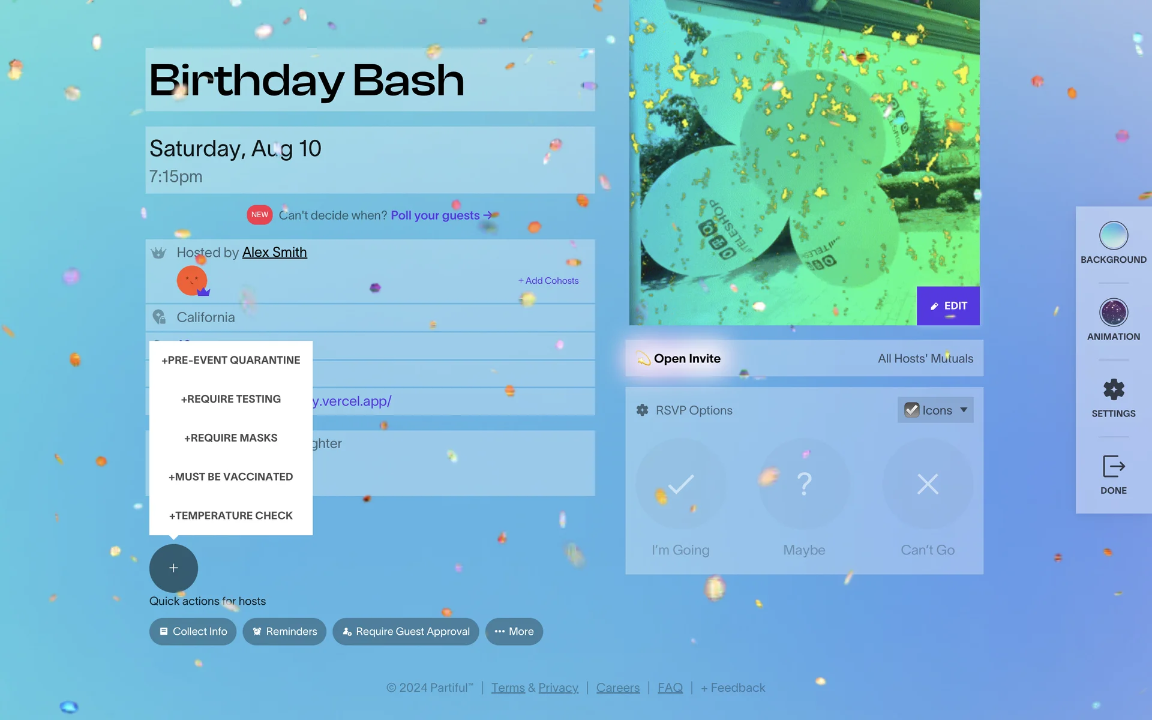
Task: Open the Animation effect selector
Action: pyautogui.click(x=1113, y=313)
